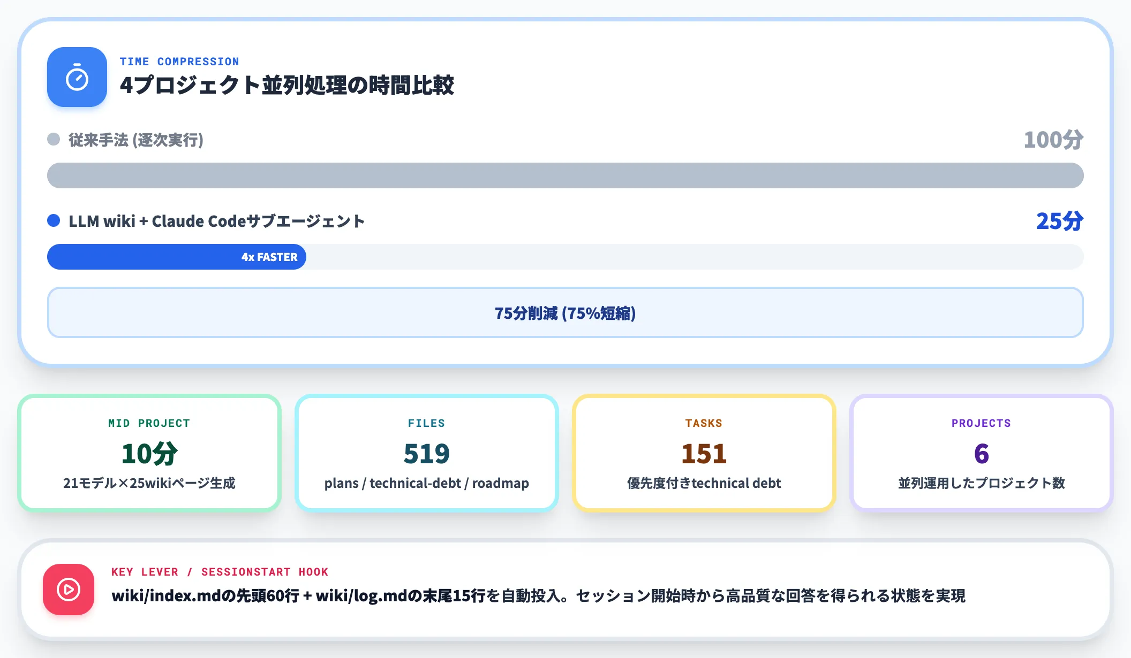Click heading 4プロジェクト並列処理の時間比較
This screenshot has width=1131, height=658.
click(287, 85)
